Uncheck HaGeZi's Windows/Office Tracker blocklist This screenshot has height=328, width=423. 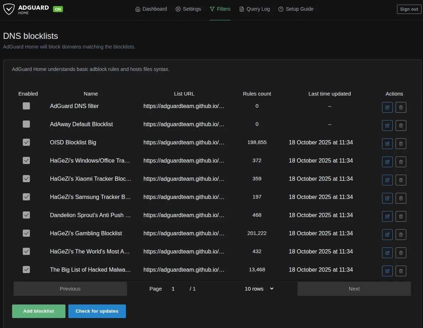point(26,160)
